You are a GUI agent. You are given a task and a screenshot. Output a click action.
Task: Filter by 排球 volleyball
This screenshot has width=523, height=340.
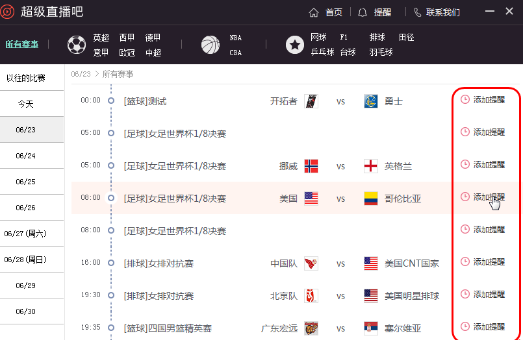coord(377,37)
